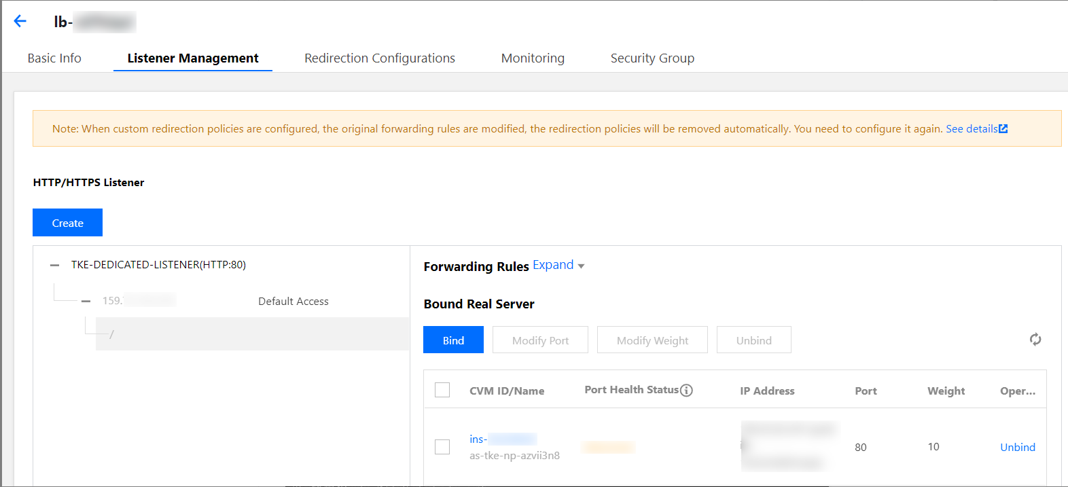Go to the Security Group tab

652,58
